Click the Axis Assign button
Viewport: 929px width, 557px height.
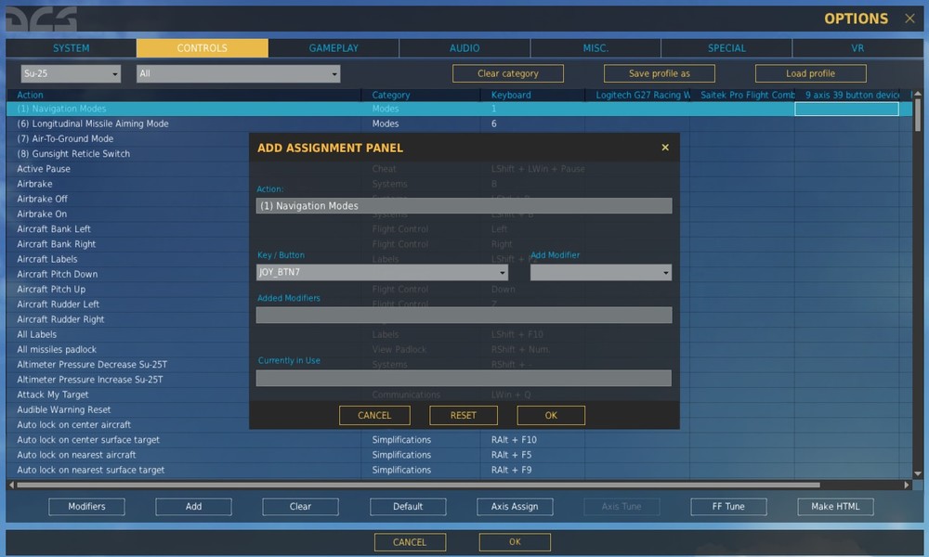coord(515,507)
